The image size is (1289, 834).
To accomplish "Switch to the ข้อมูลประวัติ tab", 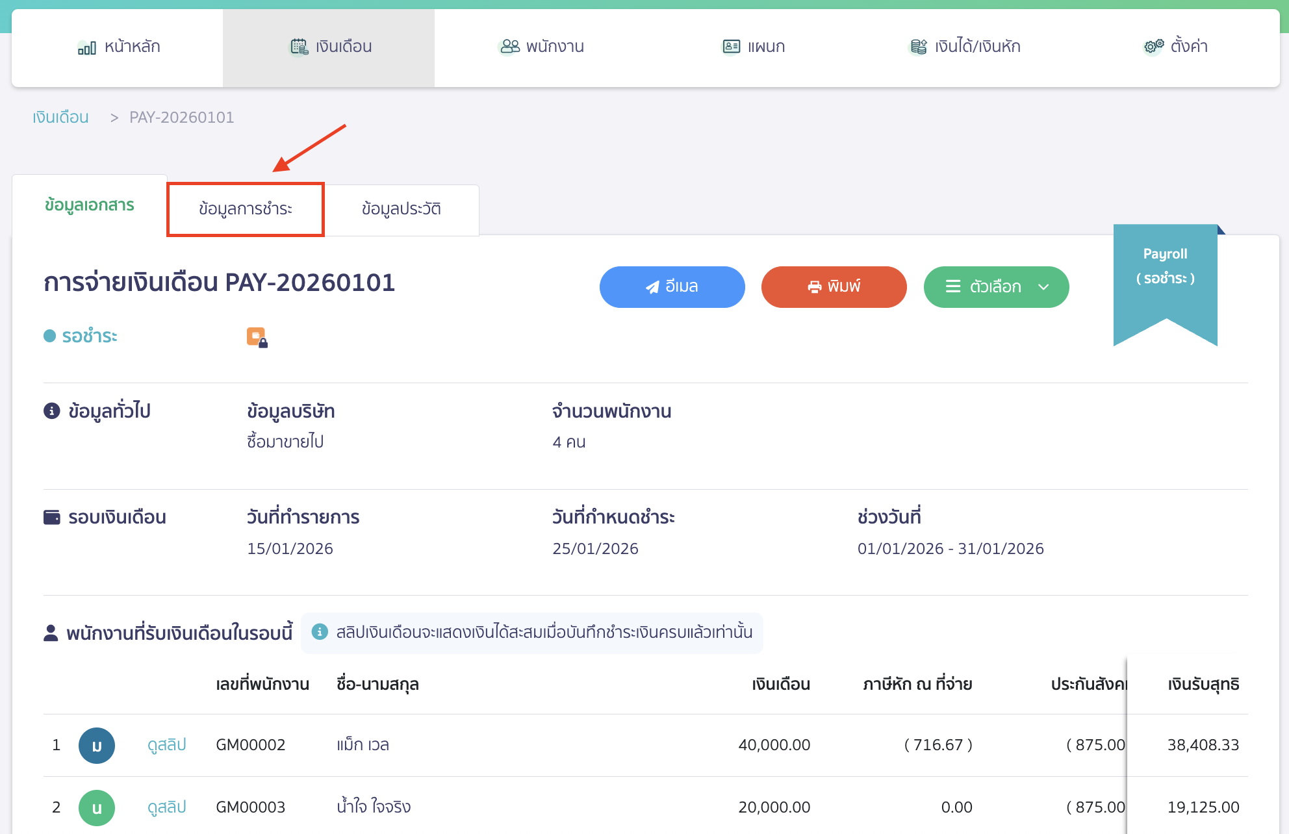I will [402, 208].
